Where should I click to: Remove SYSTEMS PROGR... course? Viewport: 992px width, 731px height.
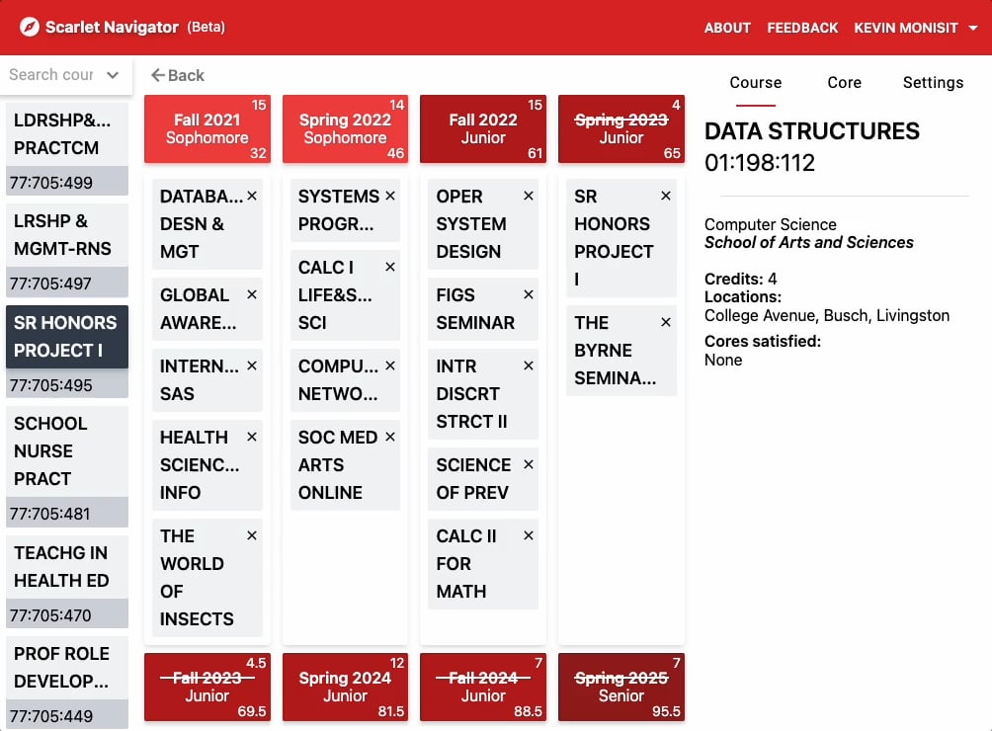point(390,196)
